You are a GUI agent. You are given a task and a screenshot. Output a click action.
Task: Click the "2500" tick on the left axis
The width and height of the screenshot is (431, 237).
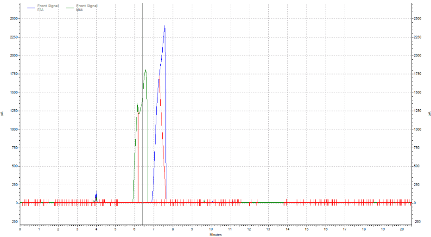(x=14, y=19)
